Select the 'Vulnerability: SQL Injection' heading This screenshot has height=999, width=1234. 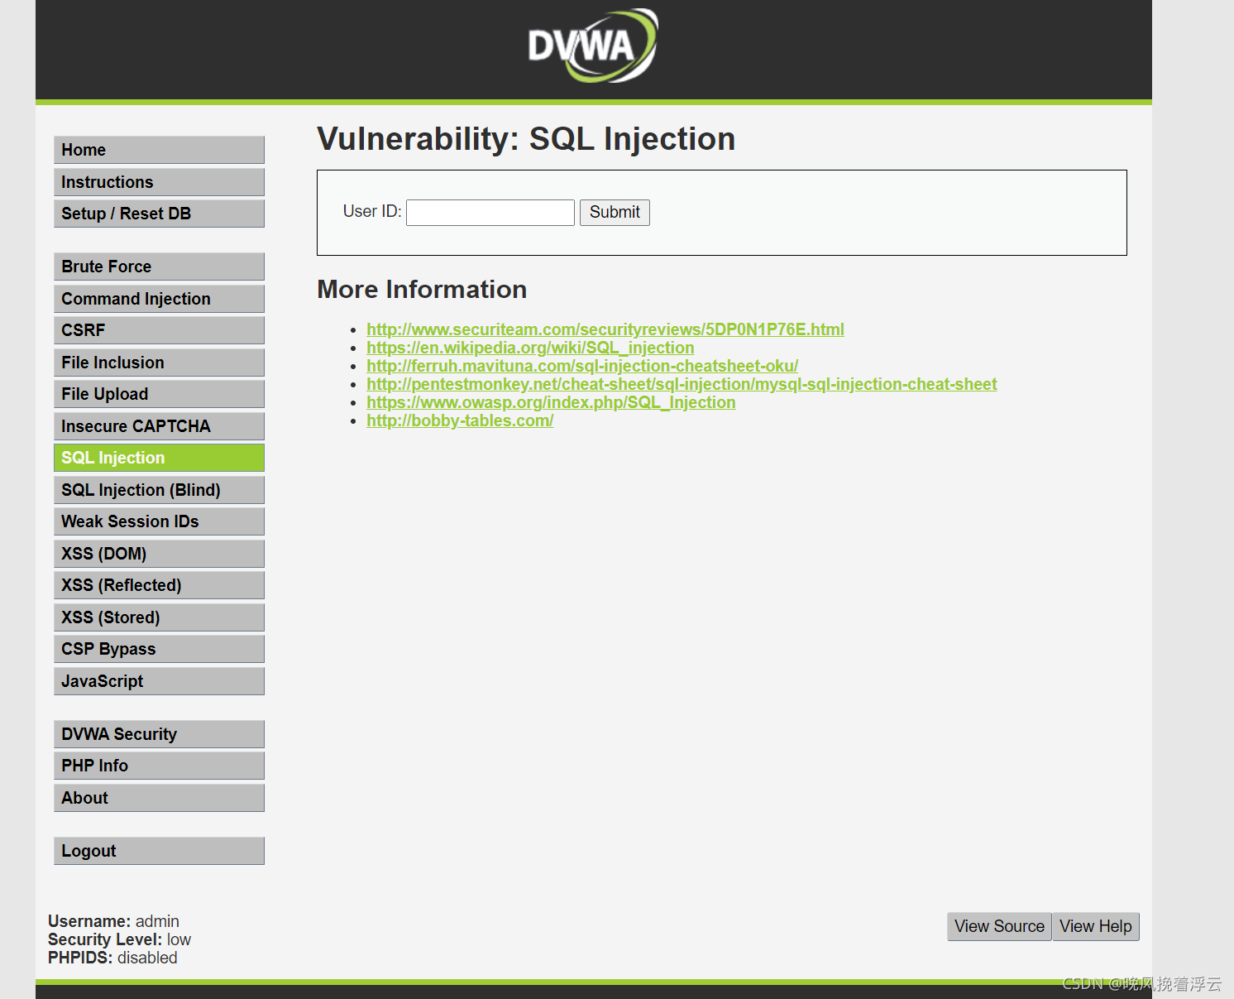click(x=526, y=139)
